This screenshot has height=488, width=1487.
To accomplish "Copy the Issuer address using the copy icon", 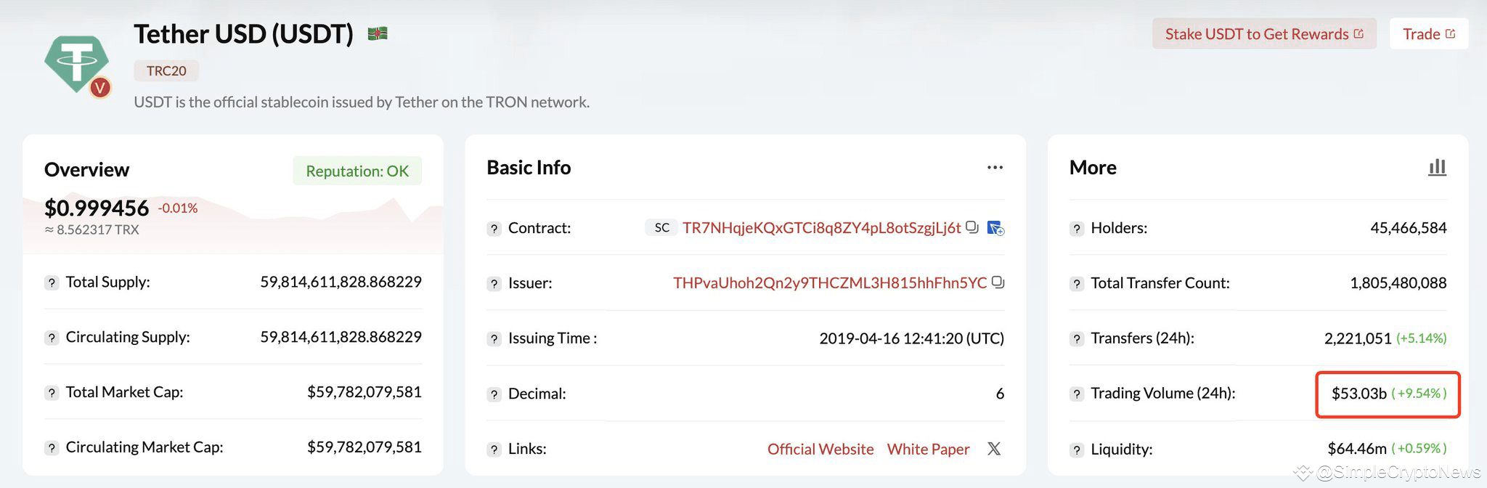I will (x=998, y=282).
